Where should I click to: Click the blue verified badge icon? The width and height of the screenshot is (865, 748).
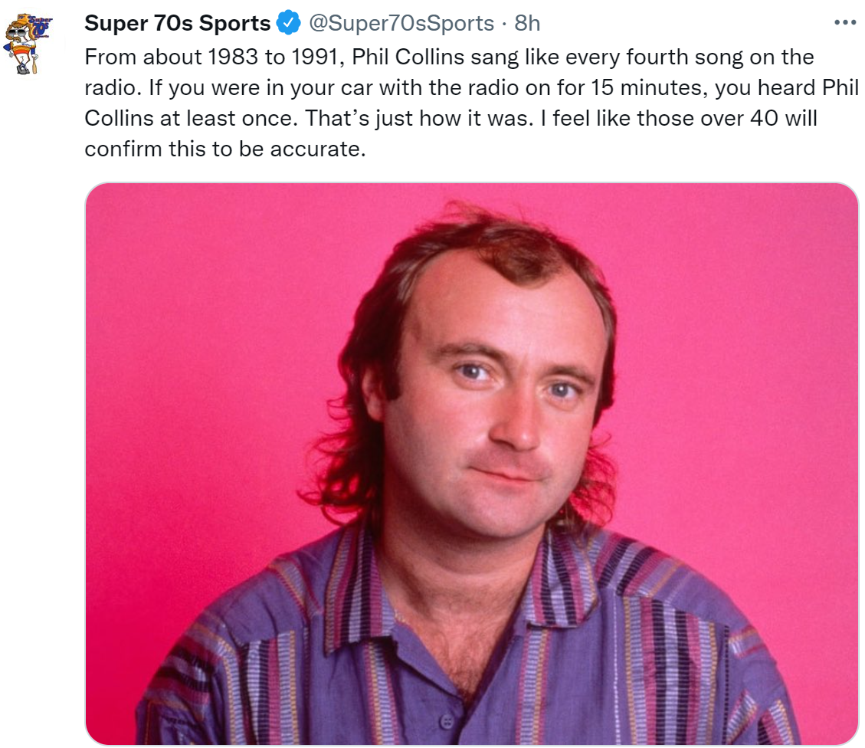[x=288, y=23]
